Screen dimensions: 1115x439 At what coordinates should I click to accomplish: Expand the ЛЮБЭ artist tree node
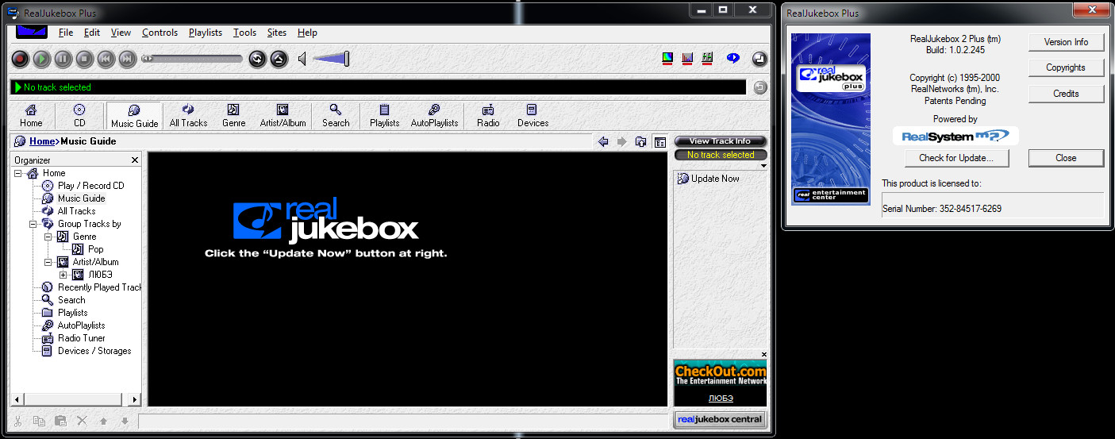click(63, 275)
